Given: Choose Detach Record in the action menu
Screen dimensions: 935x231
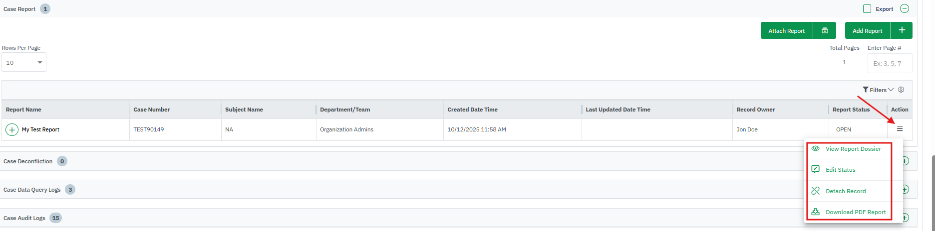Looking at the screenshot, I should coord(846,191).
